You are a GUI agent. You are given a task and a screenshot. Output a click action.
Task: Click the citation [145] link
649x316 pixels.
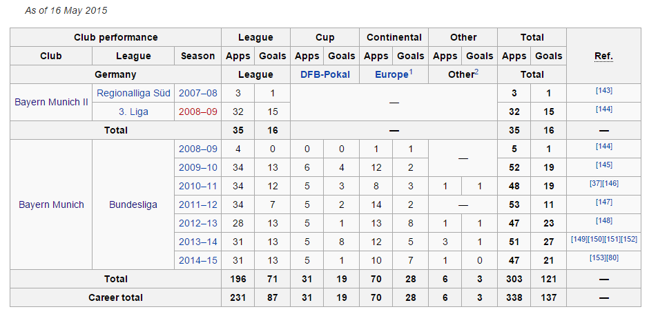(x=604, y=165)
